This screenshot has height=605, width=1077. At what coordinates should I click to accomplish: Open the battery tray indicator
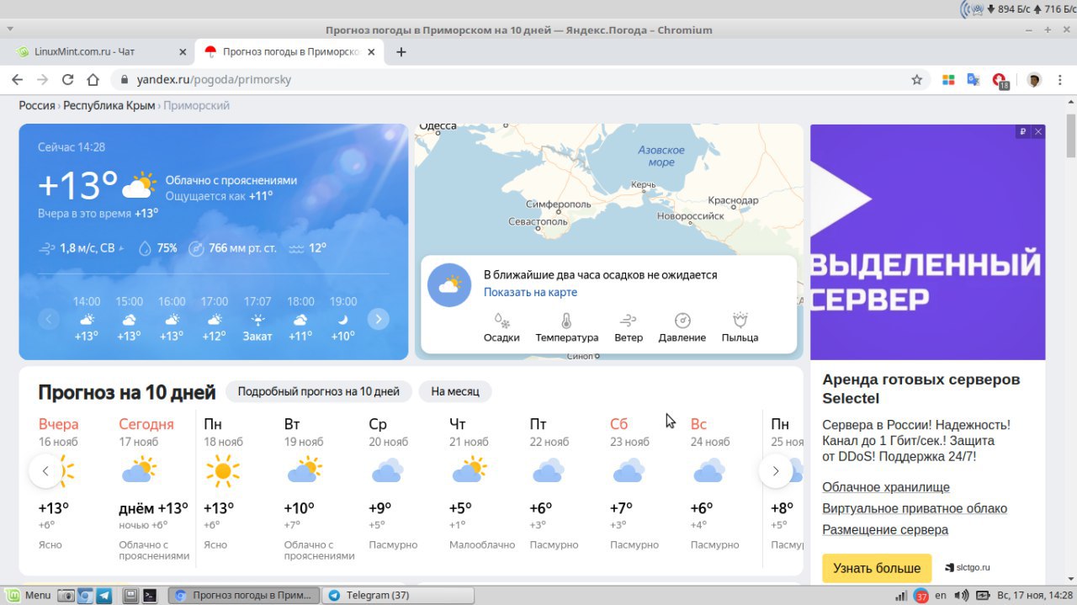click(x=982, y=595)
